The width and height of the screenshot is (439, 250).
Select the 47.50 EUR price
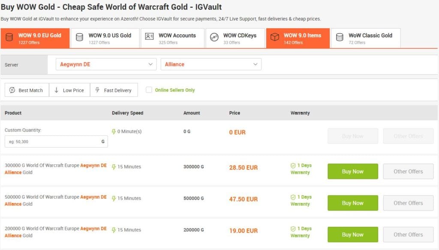coord(244,199)
